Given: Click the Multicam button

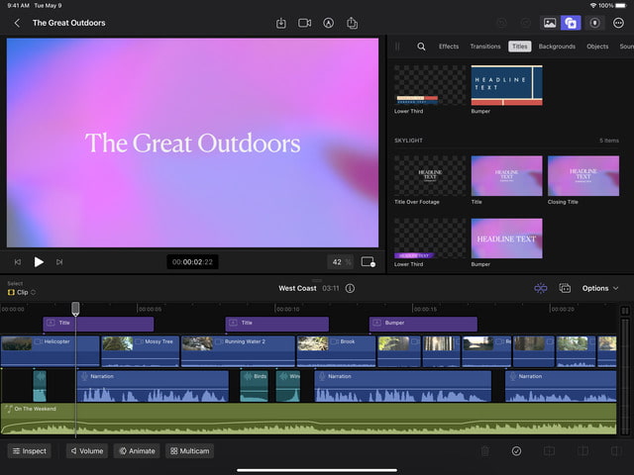Looking at the screenshot, I should click(189, 450).
